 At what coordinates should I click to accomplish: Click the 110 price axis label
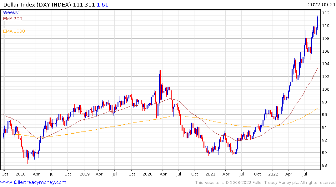[x=326, y=26]
